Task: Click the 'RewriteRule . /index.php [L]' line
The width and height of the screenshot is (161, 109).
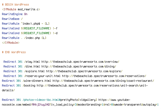Action: 24,38
